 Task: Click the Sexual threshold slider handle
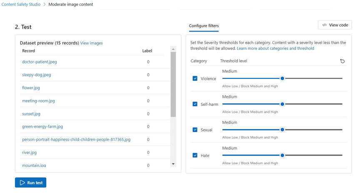282,129
